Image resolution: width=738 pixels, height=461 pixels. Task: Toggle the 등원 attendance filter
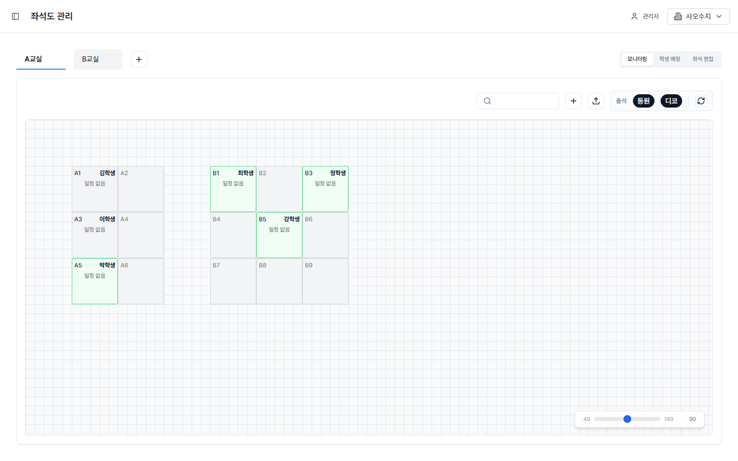tap(644, 101)
